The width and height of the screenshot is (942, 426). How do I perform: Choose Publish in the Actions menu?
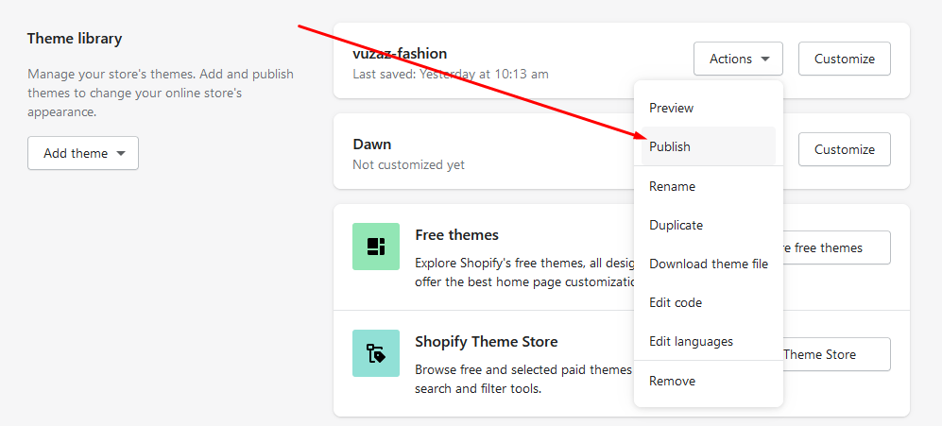pyautogui.click(x=670, y=146)
